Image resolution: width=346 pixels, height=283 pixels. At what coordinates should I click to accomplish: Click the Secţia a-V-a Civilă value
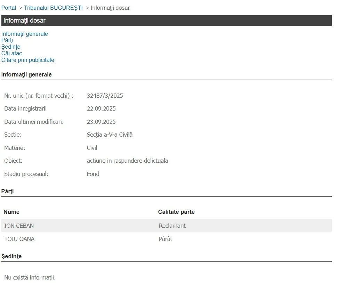pyautogui.click(x=110, y=135)
